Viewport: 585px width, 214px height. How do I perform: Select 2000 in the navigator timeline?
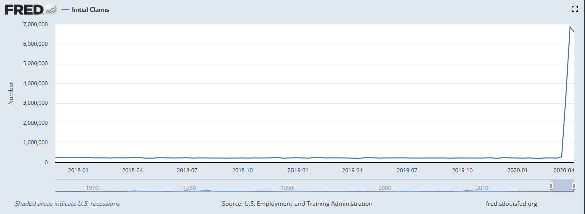click(385, 188)
